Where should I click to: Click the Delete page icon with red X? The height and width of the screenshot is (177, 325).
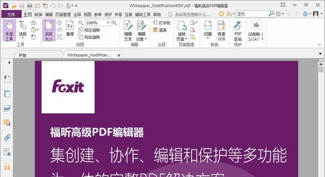(193, 30)
